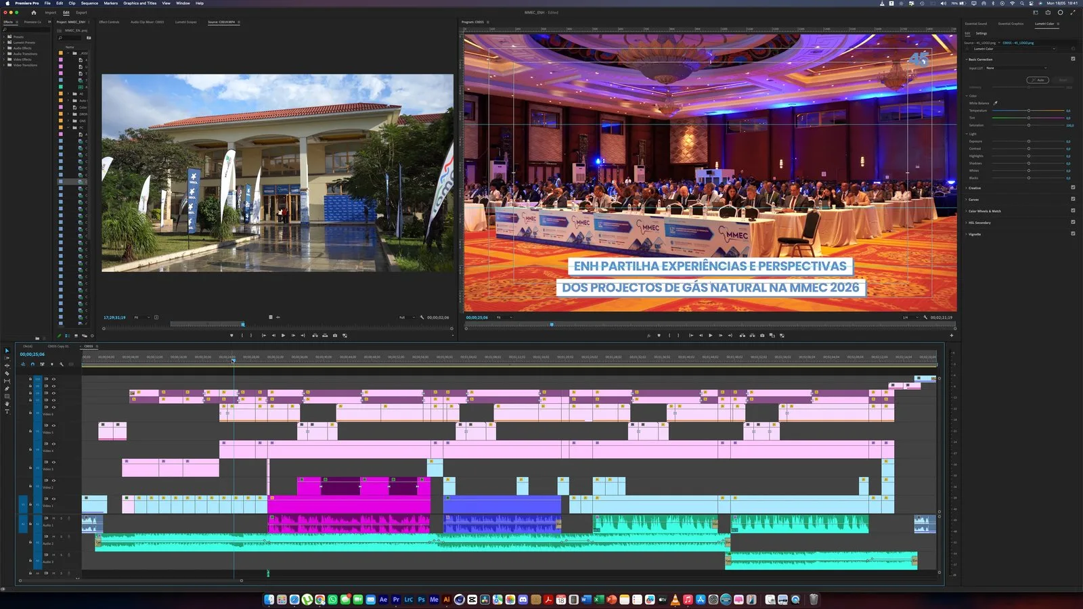Expand the Creative section in Lumetri
The height and width of the screenshot is (609, 1083).
click(x=966, y=188)
